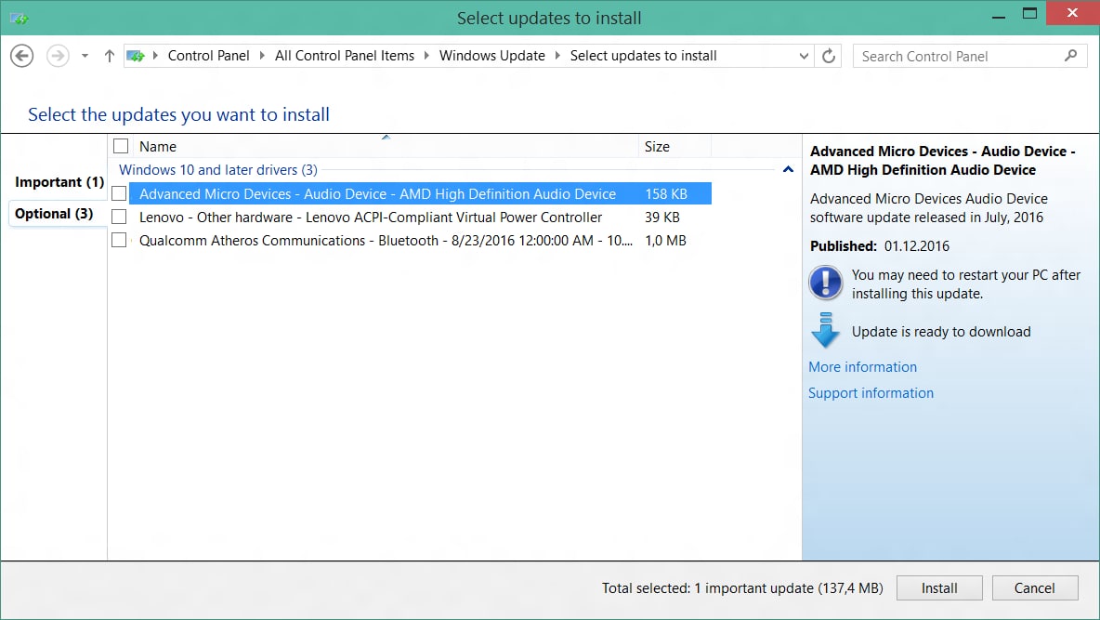The width and height of the screenshot is (1100, 620).
Task: Click the Forward navigation arrow
Action: point(58,56)
